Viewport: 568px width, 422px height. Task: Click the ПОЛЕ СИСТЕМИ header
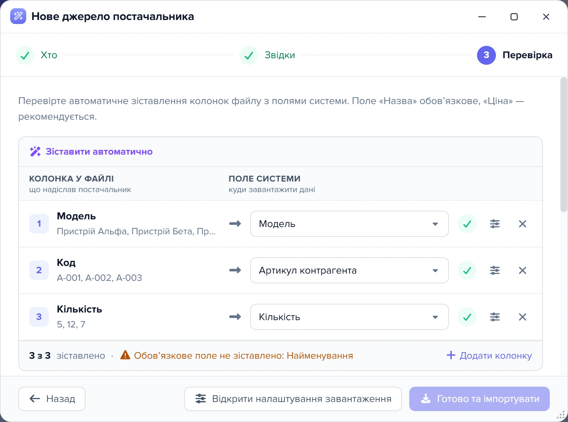coord(265,179)
